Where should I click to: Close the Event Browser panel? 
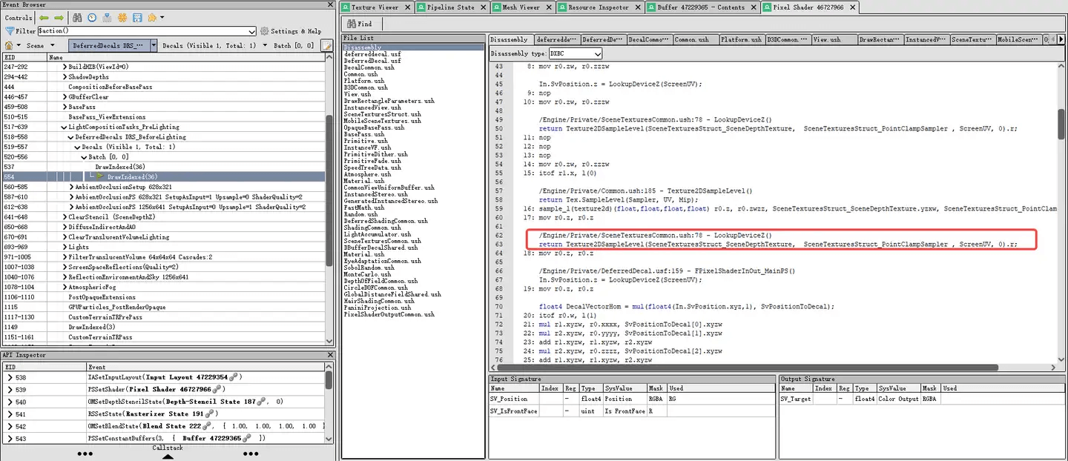[330, 4]
